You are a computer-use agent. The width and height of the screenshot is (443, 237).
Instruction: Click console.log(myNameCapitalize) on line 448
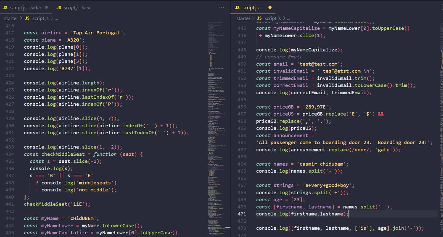[299, 50]
